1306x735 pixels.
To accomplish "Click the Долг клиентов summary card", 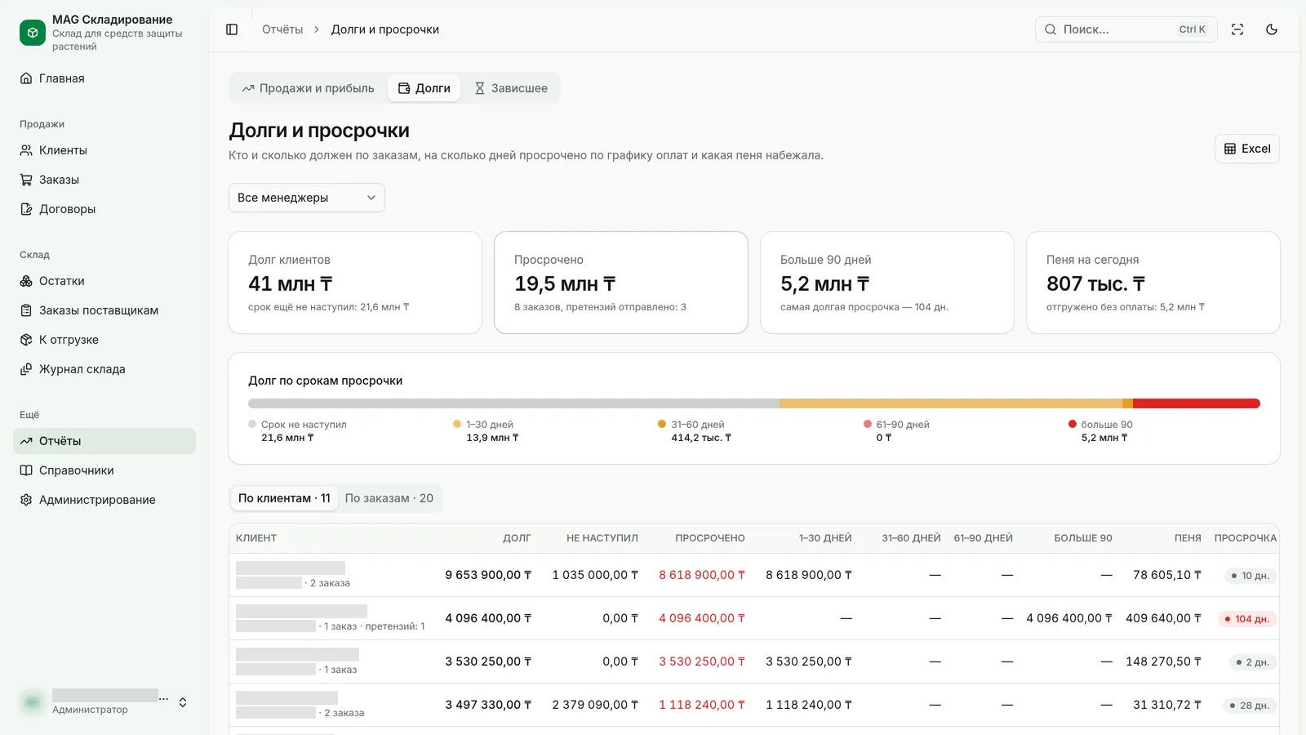I will tap(355, 283).
